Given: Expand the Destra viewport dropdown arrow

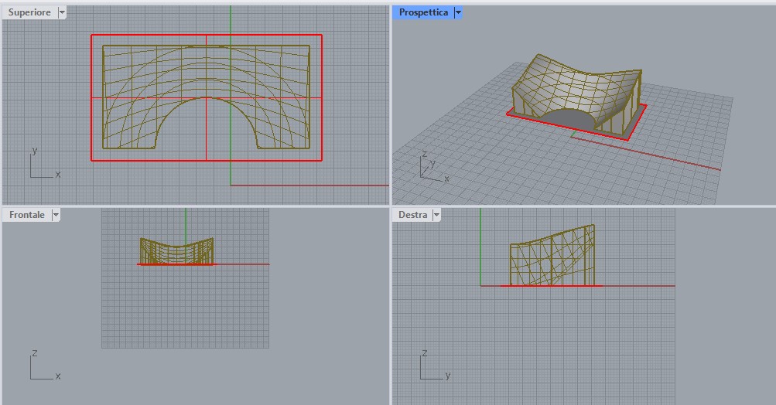Looking at the screenshot, I should click(436, 215).
